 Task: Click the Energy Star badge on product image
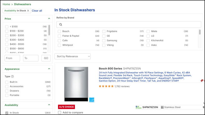[92, 100]
